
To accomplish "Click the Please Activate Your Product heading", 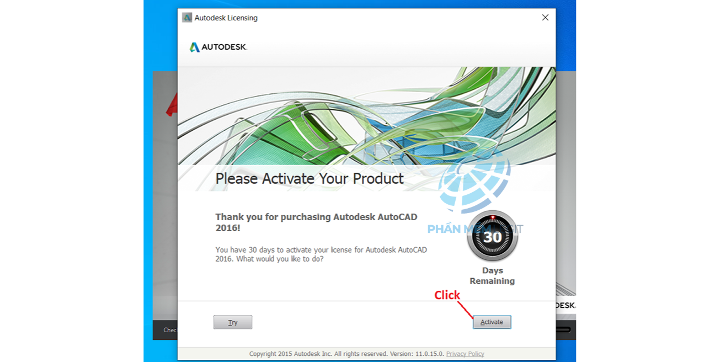I will 310,179.
